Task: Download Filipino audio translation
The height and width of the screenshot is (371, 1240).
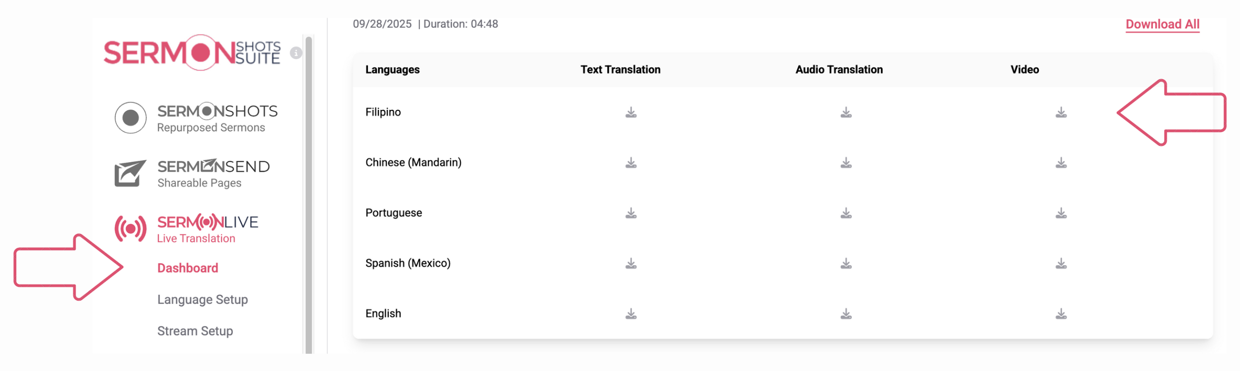Action: (x=846, y=113)
